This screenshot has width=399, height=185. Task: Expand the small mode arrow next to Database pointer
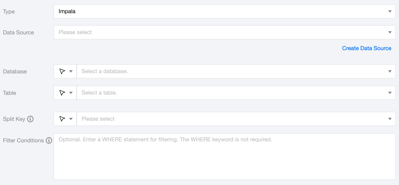pos(71,72)
